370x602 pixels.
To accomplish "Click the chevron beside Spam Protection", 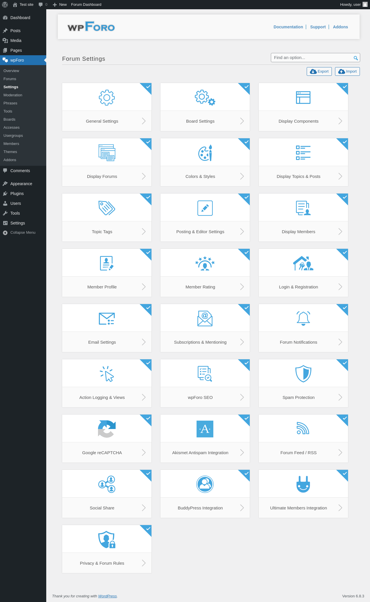I will click(x=340, y=397).
